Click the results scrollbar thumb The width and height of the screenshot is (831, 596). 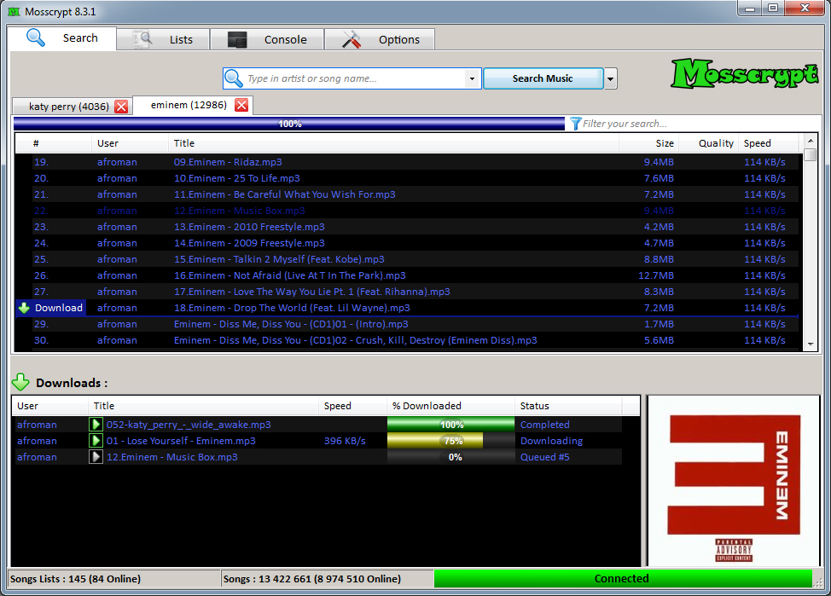pyautogui.click(x=810, y=155)
